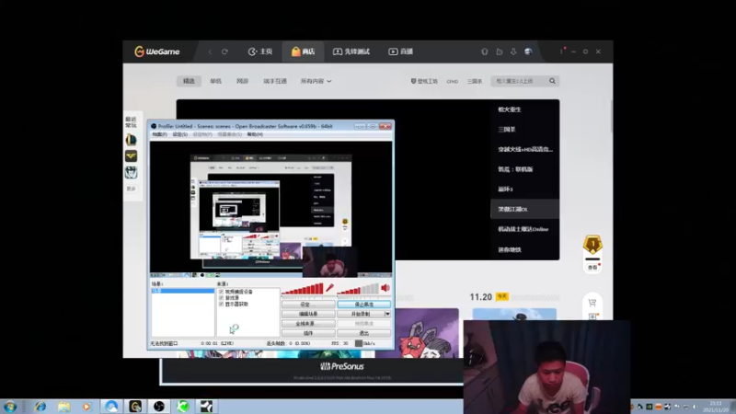
Task: Open League of Legends icon in recent sidebar
Action: pyautogui.click(x=131, y=140)
